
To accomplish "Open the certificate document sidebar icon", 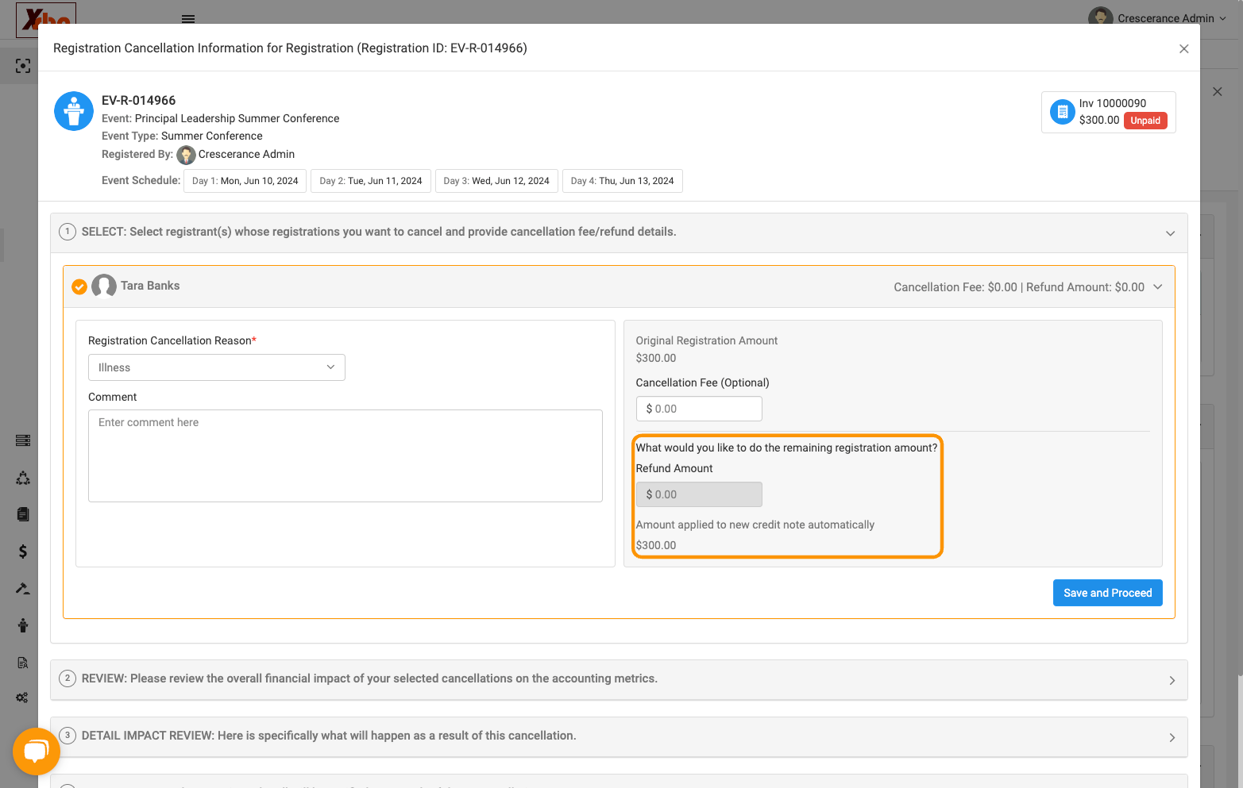I will point(23,663).
